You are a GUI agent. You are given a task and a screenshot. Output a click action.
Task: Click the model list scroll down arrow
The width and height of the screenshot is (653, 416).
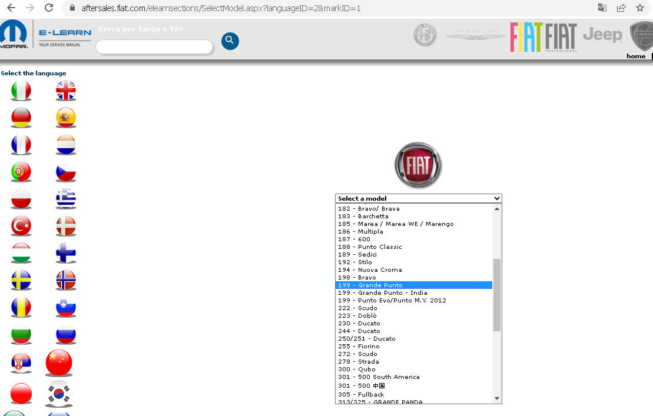click(x=497, y=398)
